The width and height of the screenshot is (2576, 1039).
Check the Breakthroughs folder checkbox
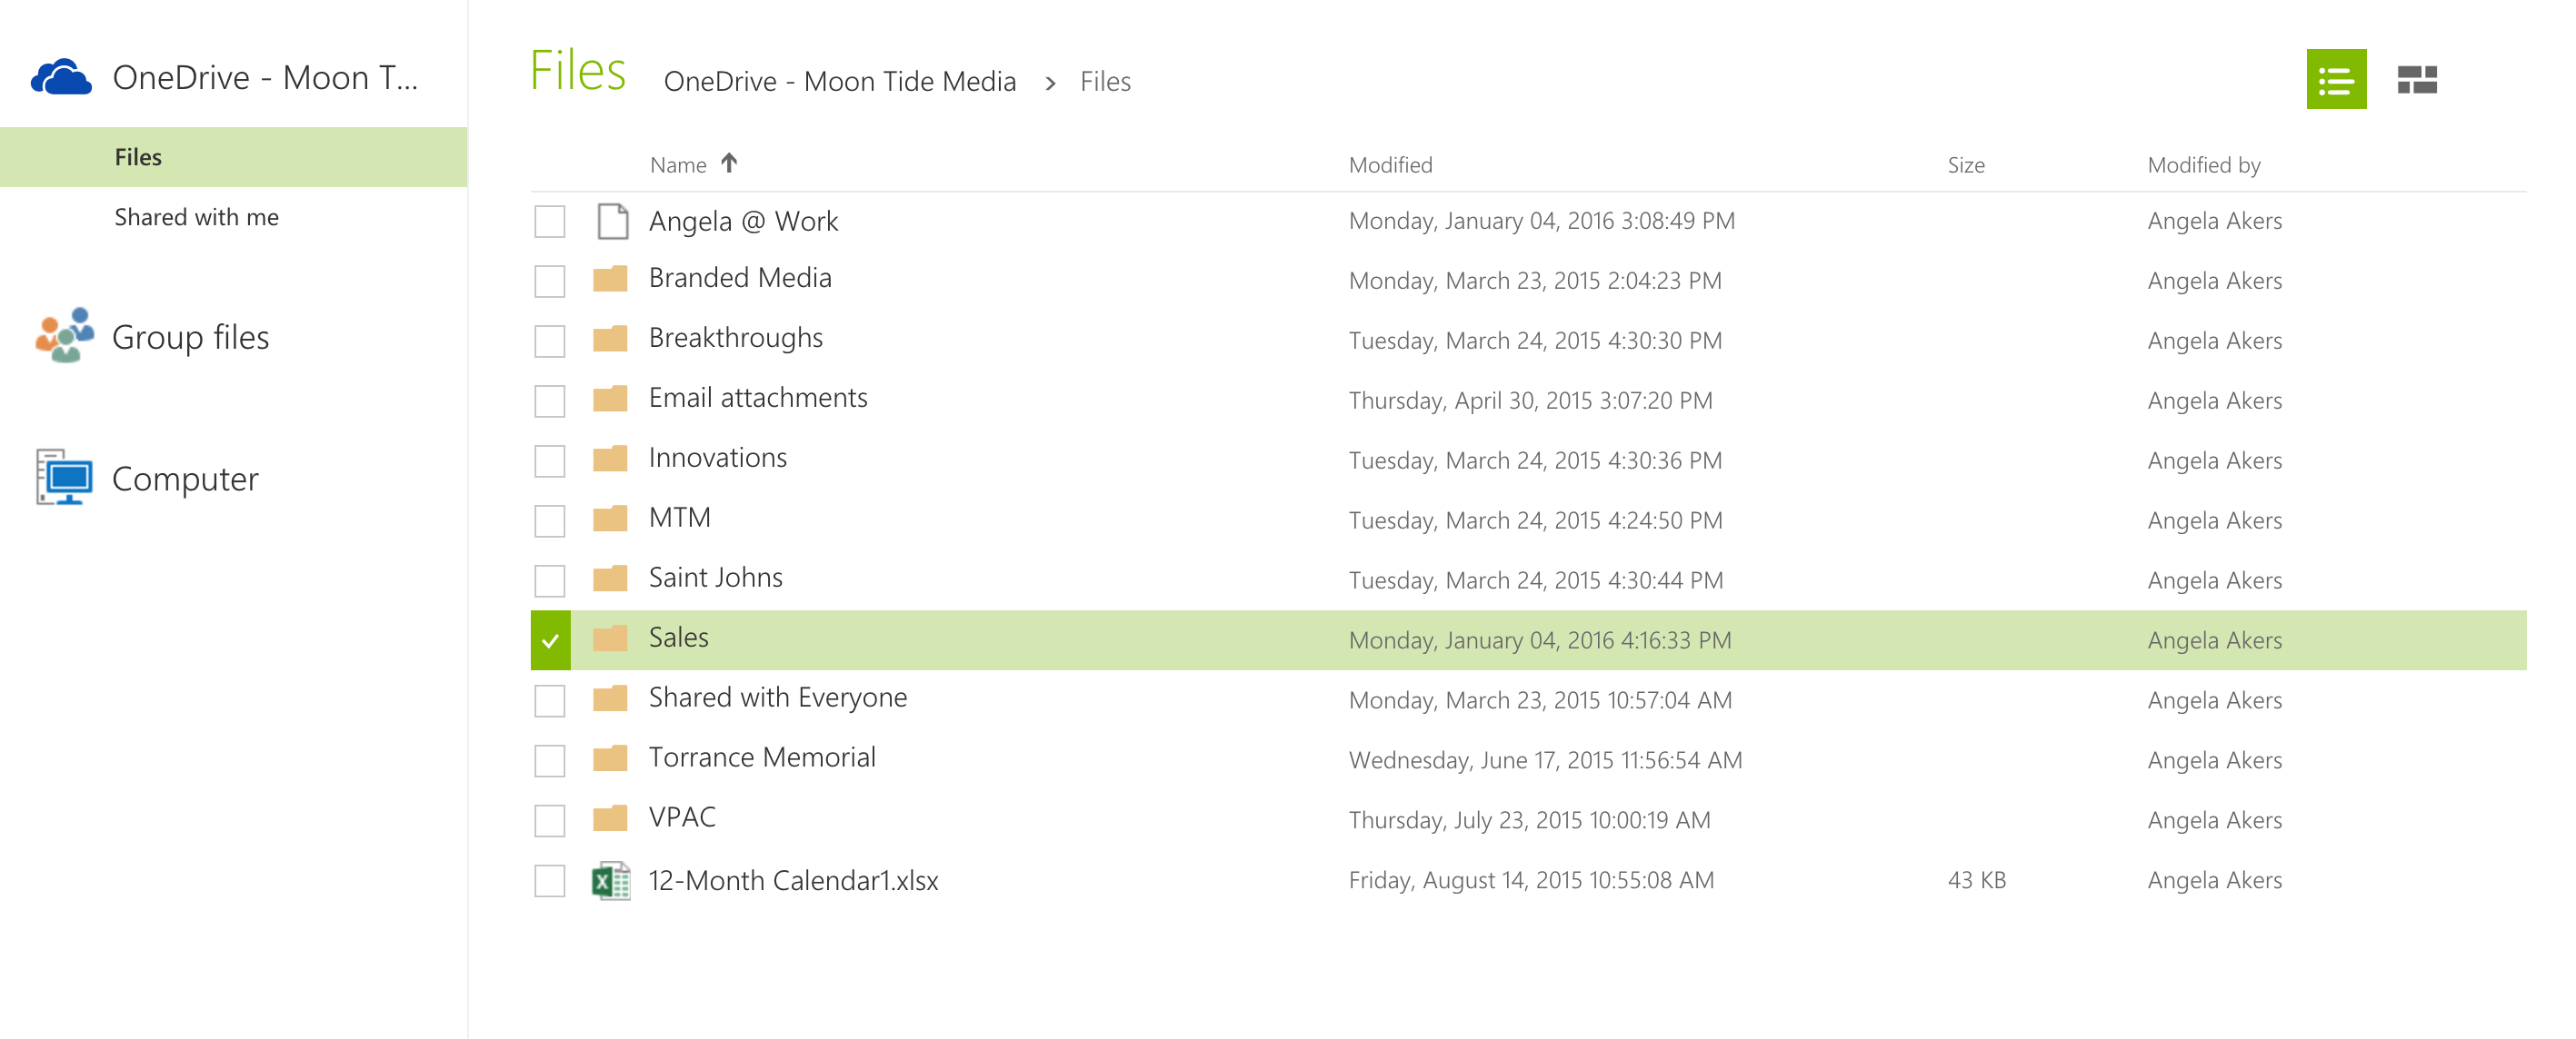coord(550,341)
